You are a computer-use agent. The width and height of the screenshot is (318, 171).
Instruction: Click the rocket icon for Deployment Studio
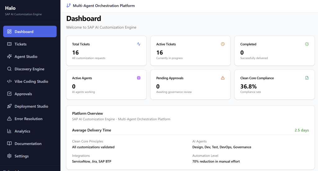click(x=9, y=106)
